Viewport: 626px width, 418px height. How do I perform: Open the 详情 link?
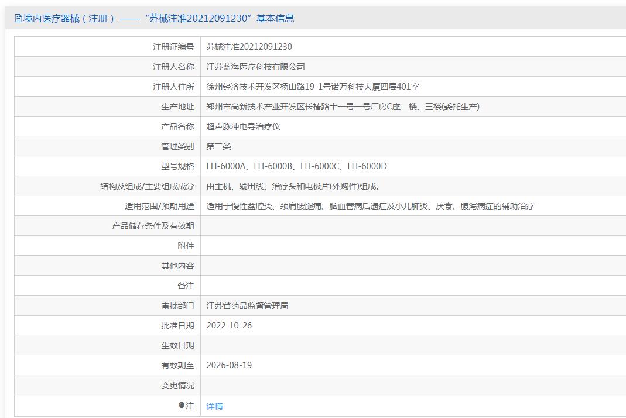[x=214, y=406]
